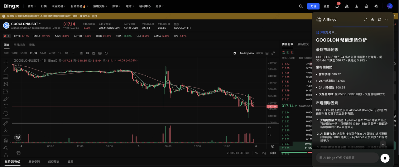Select the ruler measure tool
The image size is (399, 167).
coord(6,123)
